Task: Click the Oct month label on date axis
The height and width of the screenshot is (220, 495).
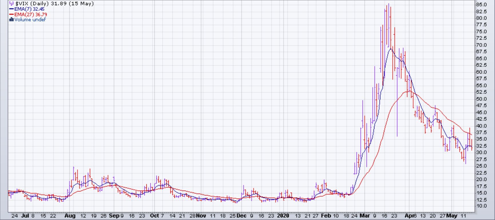Action: [x=154, y=216]
